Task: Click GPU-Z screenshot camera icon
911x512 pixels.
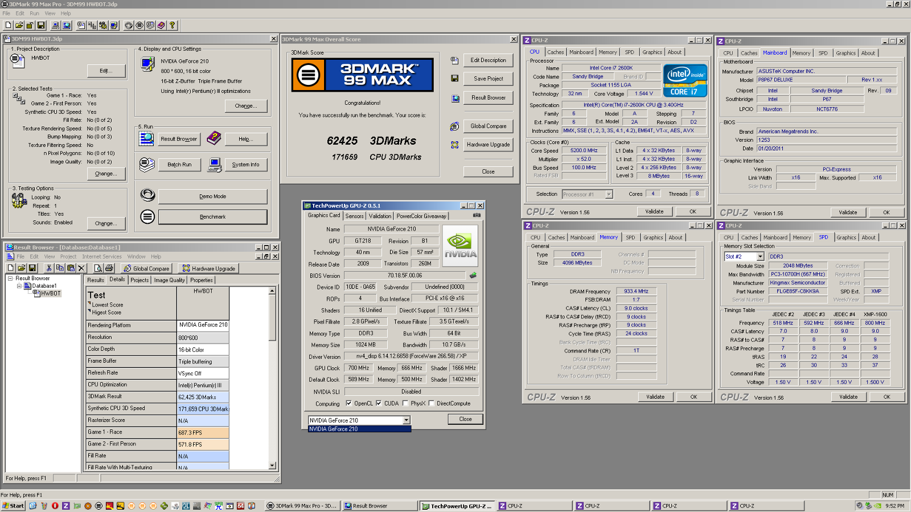Action: pos(477,215)
